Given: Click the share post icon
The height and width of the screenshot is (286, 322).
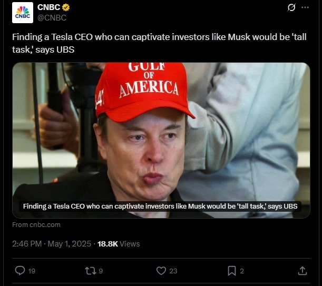Looking at the screenshot, I should (303, 270).
